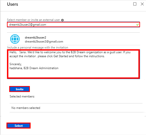Click the No members selected row

pos(76,108)
